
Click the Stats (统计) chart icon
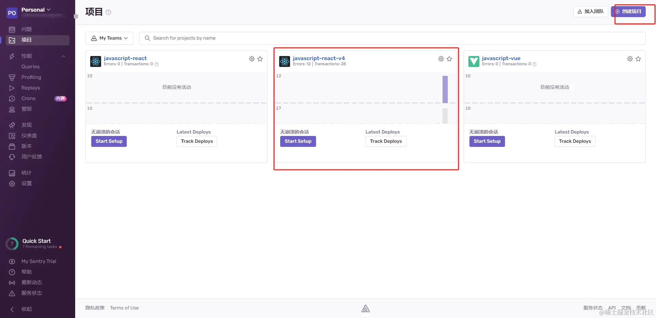click(12, 173)
